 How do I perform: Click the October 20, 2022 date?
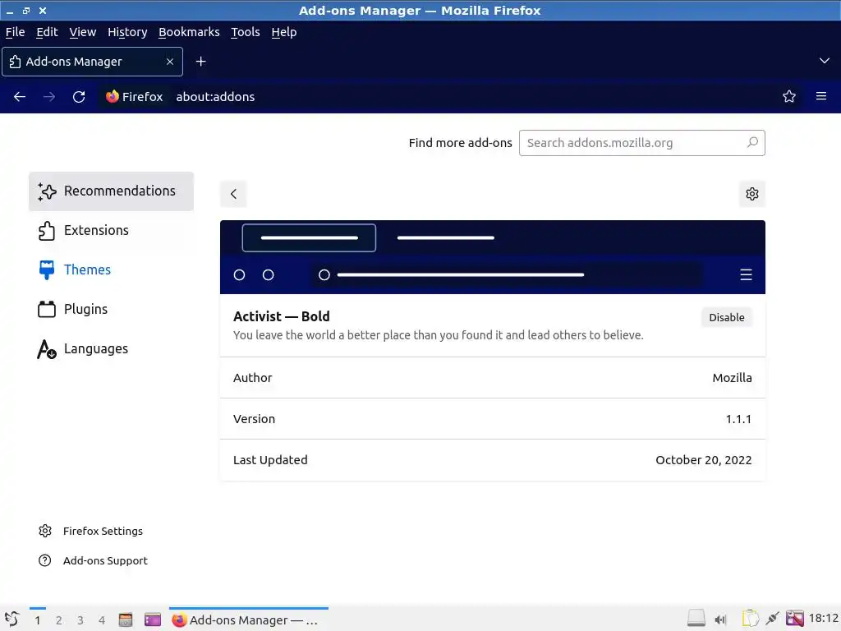point(704,460)
